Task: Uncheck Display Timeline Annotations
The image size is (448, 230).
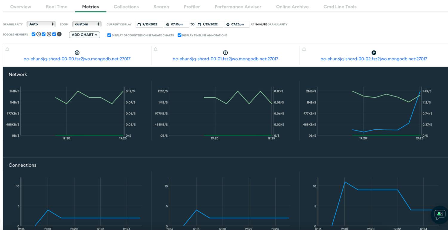Action: pos(179,35)
